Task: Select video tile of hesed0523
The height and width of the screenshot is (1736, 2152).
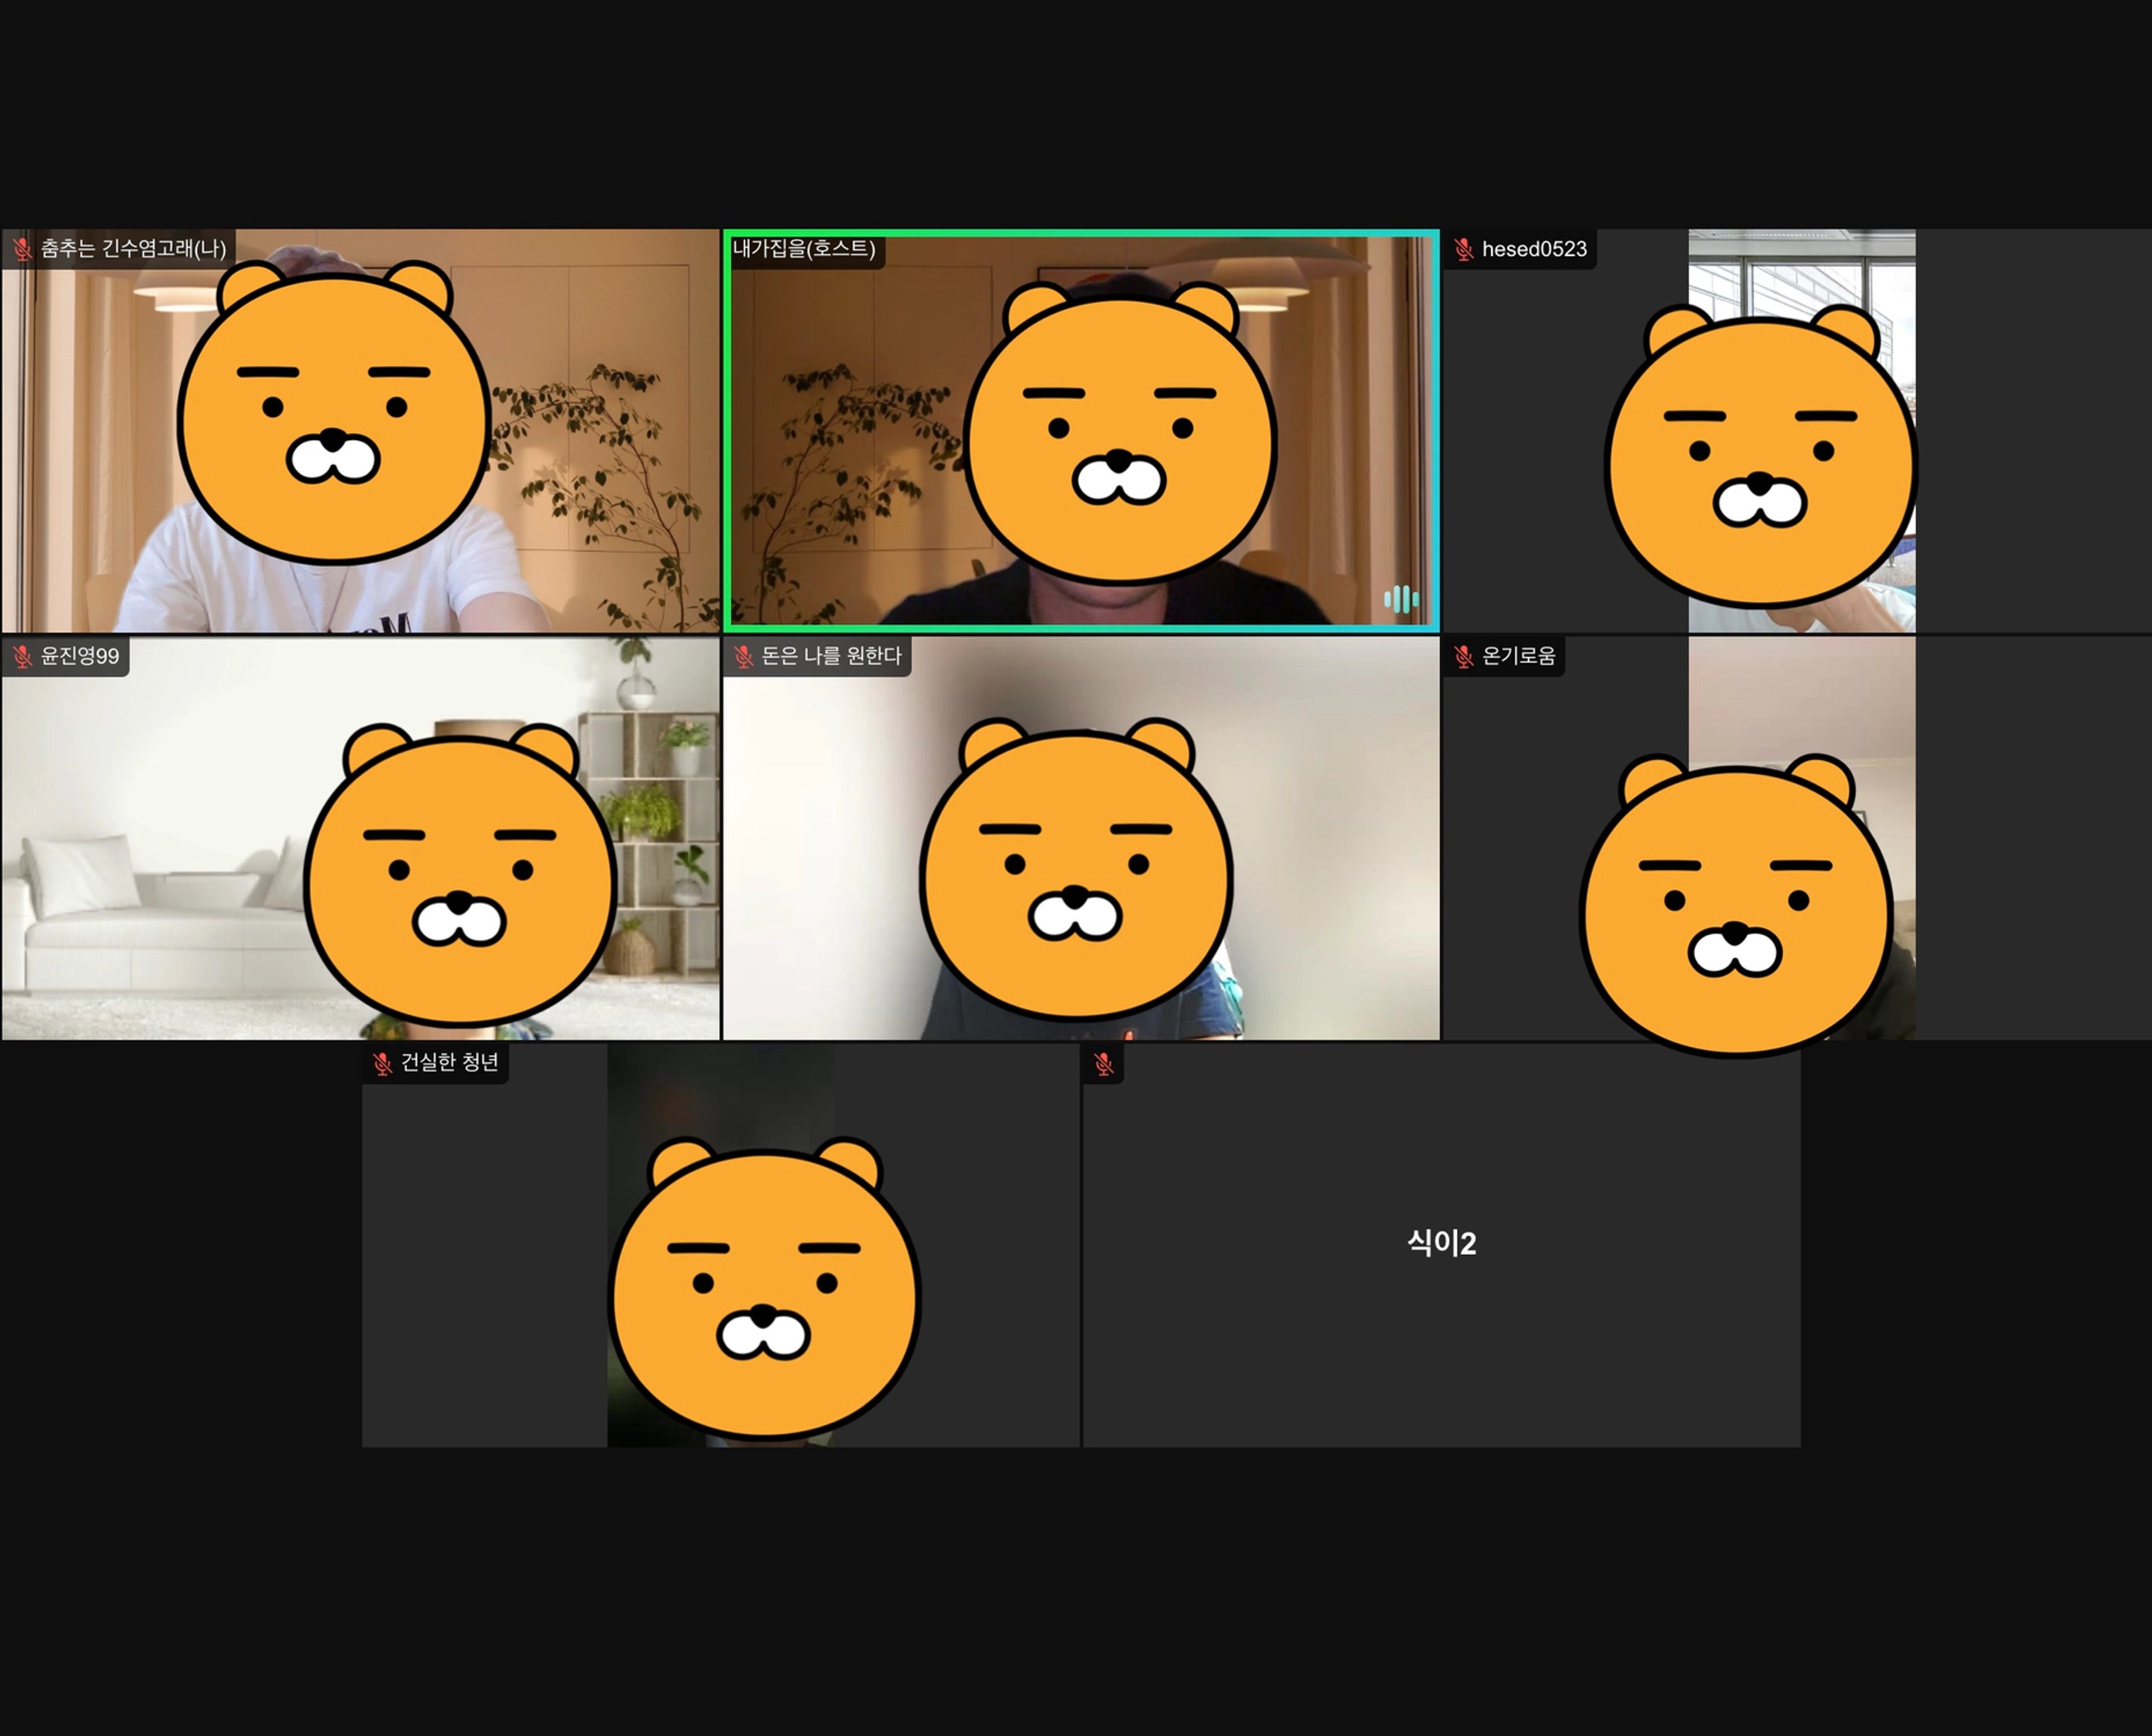Action: pyautogui.click(x=1797, y=431)
